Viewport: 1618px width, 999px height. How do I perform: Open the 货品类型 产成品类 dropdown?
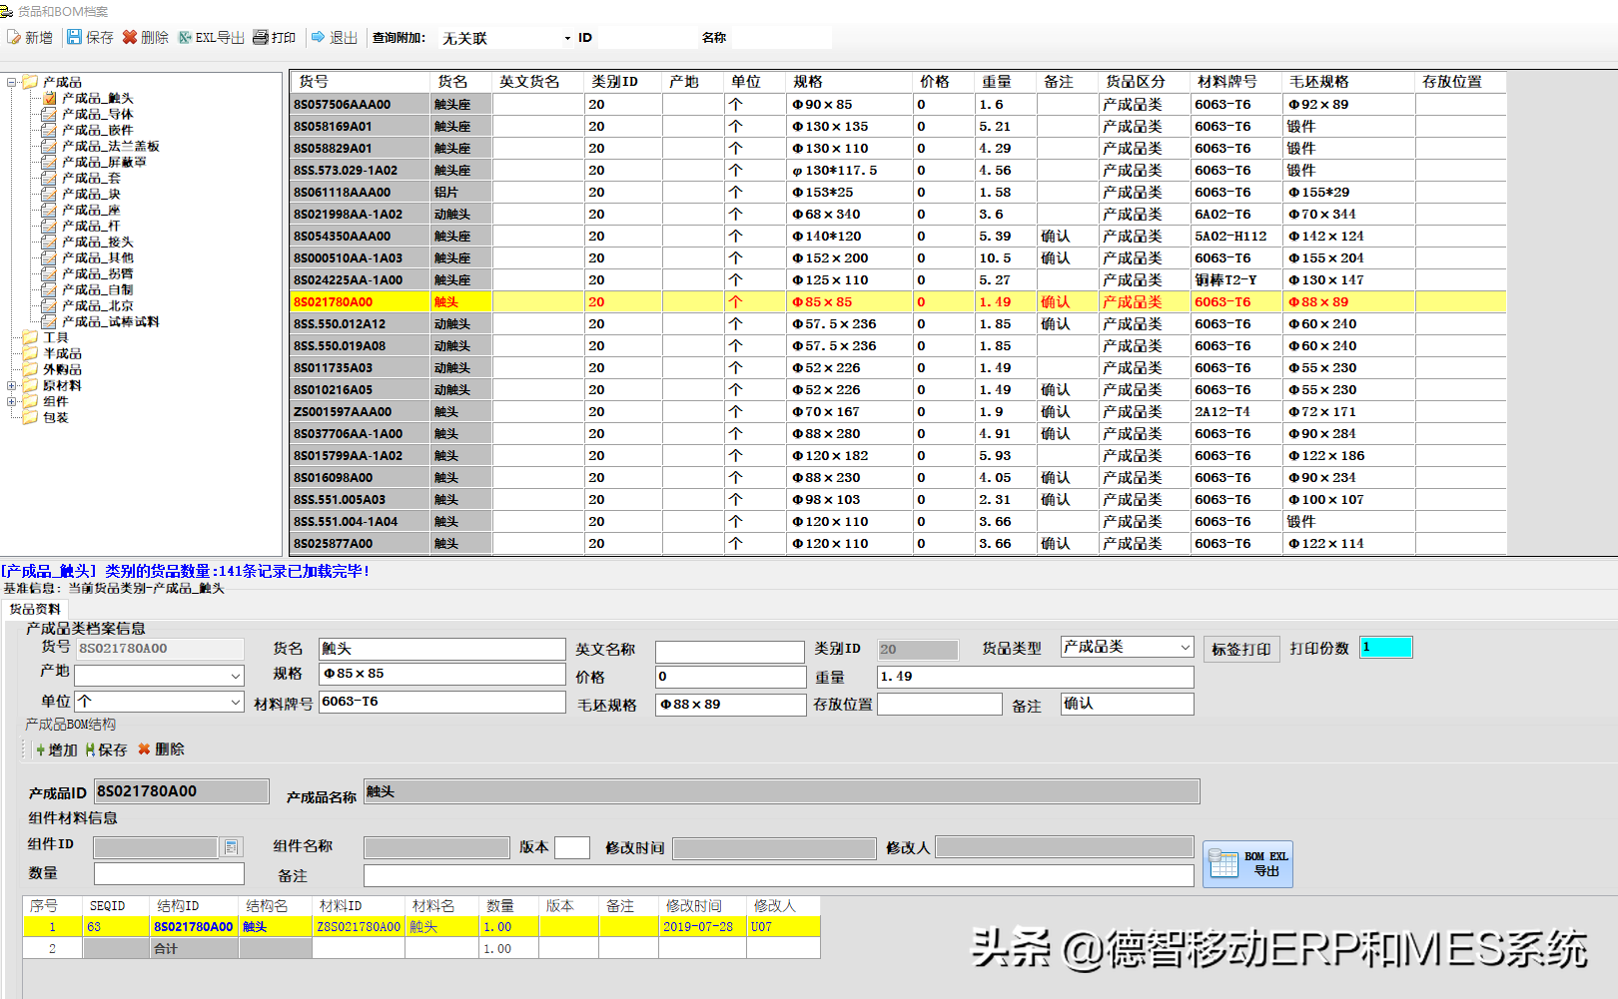[1185, 647]
